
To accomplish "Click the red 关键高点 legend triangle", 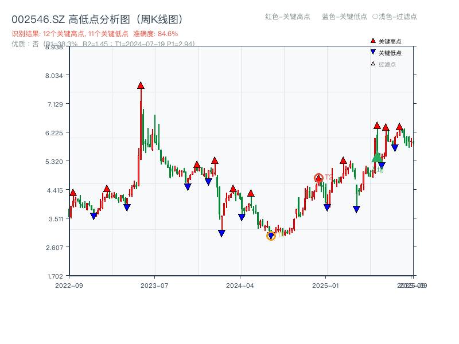I will click(x=373, y=41).
